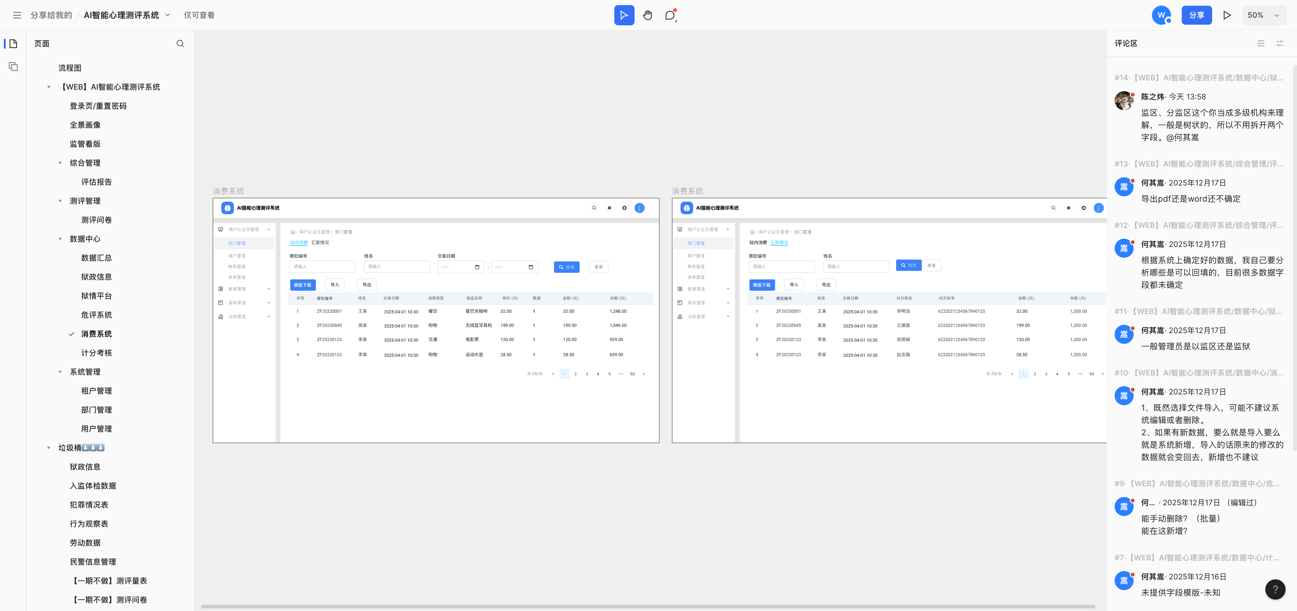Select the checked 消费系统 page
This screenshot has width=1297, height=611.
[x=97, y=334]
